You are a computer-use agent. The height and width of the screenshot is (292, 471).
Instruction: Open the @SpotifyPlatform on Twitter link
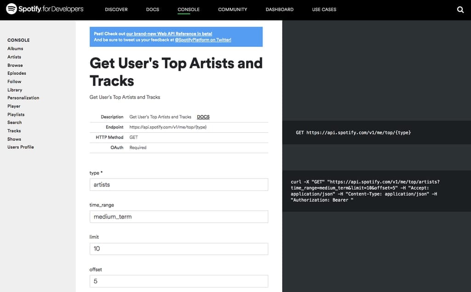pos(203,39)
